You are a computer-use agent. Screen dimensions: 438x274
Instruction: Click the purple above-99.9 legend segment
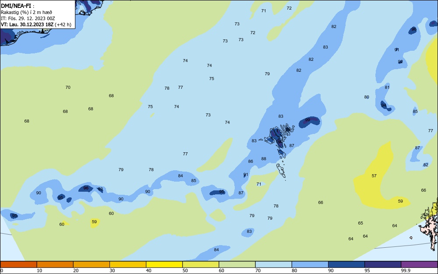pos(419,264)
